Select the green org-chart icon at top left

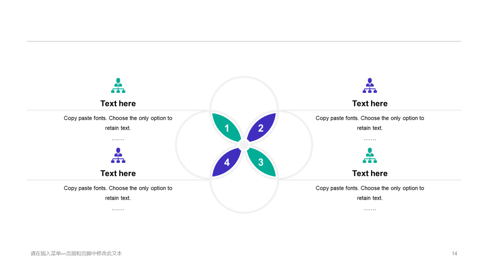[118, 86]
